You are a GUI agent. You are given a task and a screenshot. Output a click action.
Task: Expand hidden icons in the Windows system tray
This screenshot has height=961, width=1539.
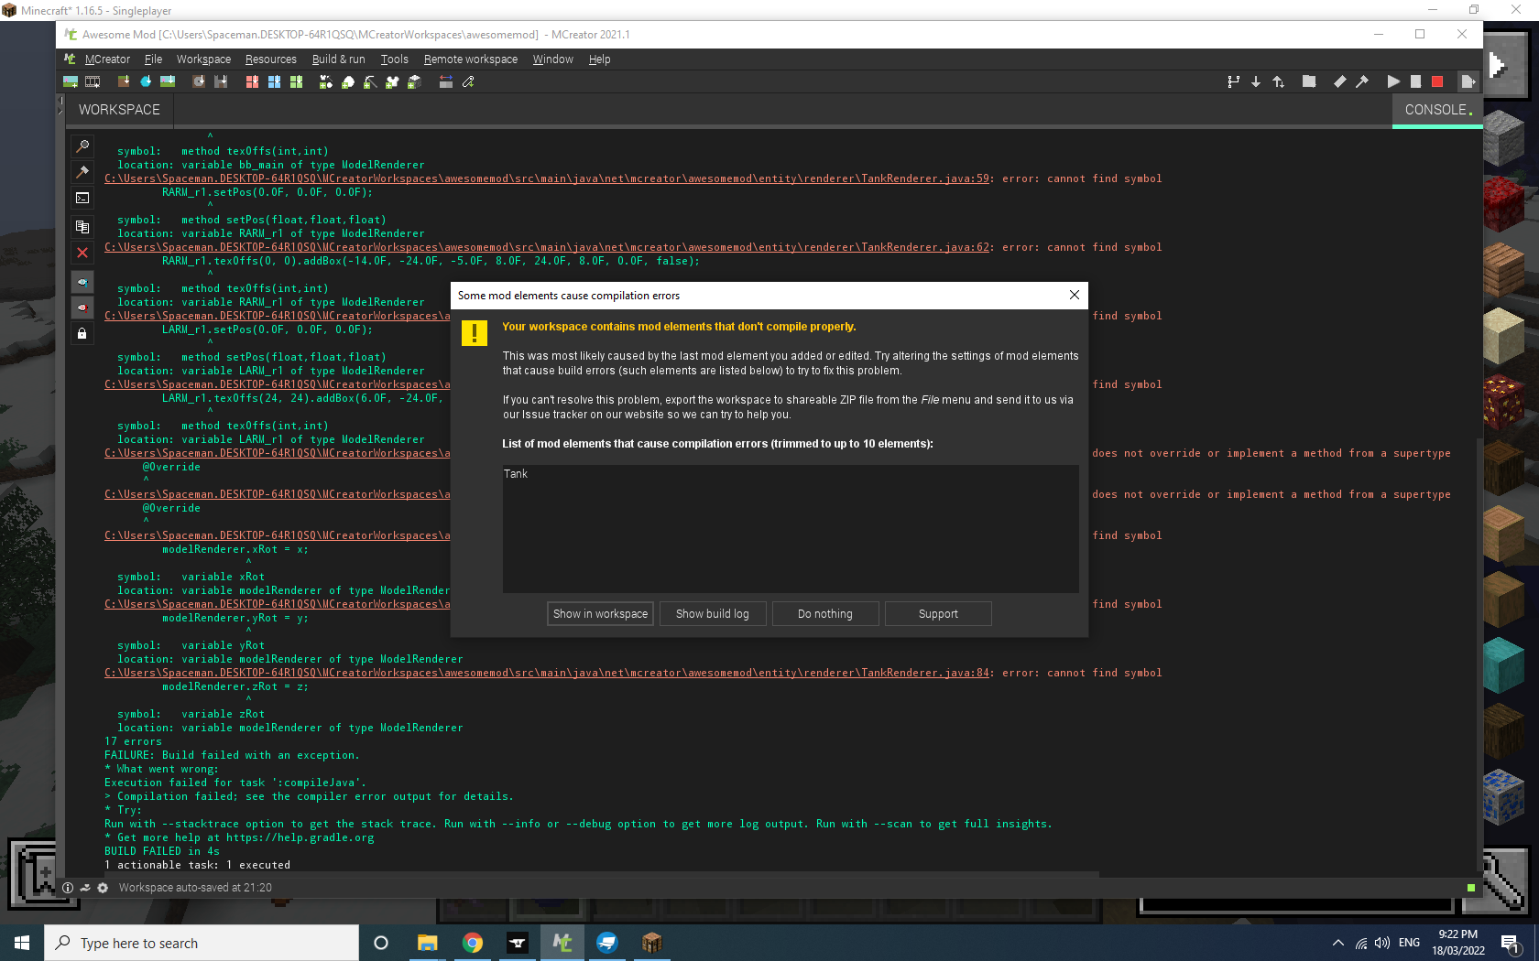pos(1337,943)
